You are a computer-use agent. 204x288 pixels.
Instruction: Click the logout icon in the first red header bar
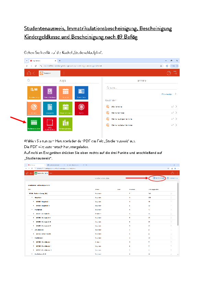tap(175, 73)
